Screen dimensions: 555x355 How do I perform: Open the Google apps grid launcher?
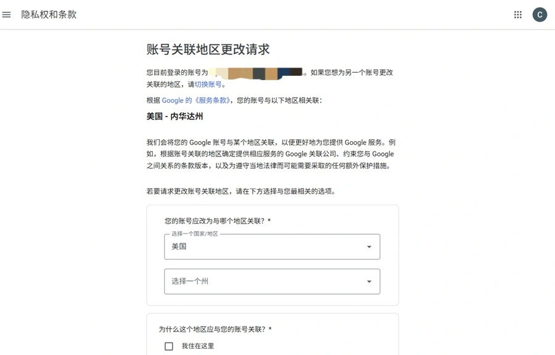518,14
